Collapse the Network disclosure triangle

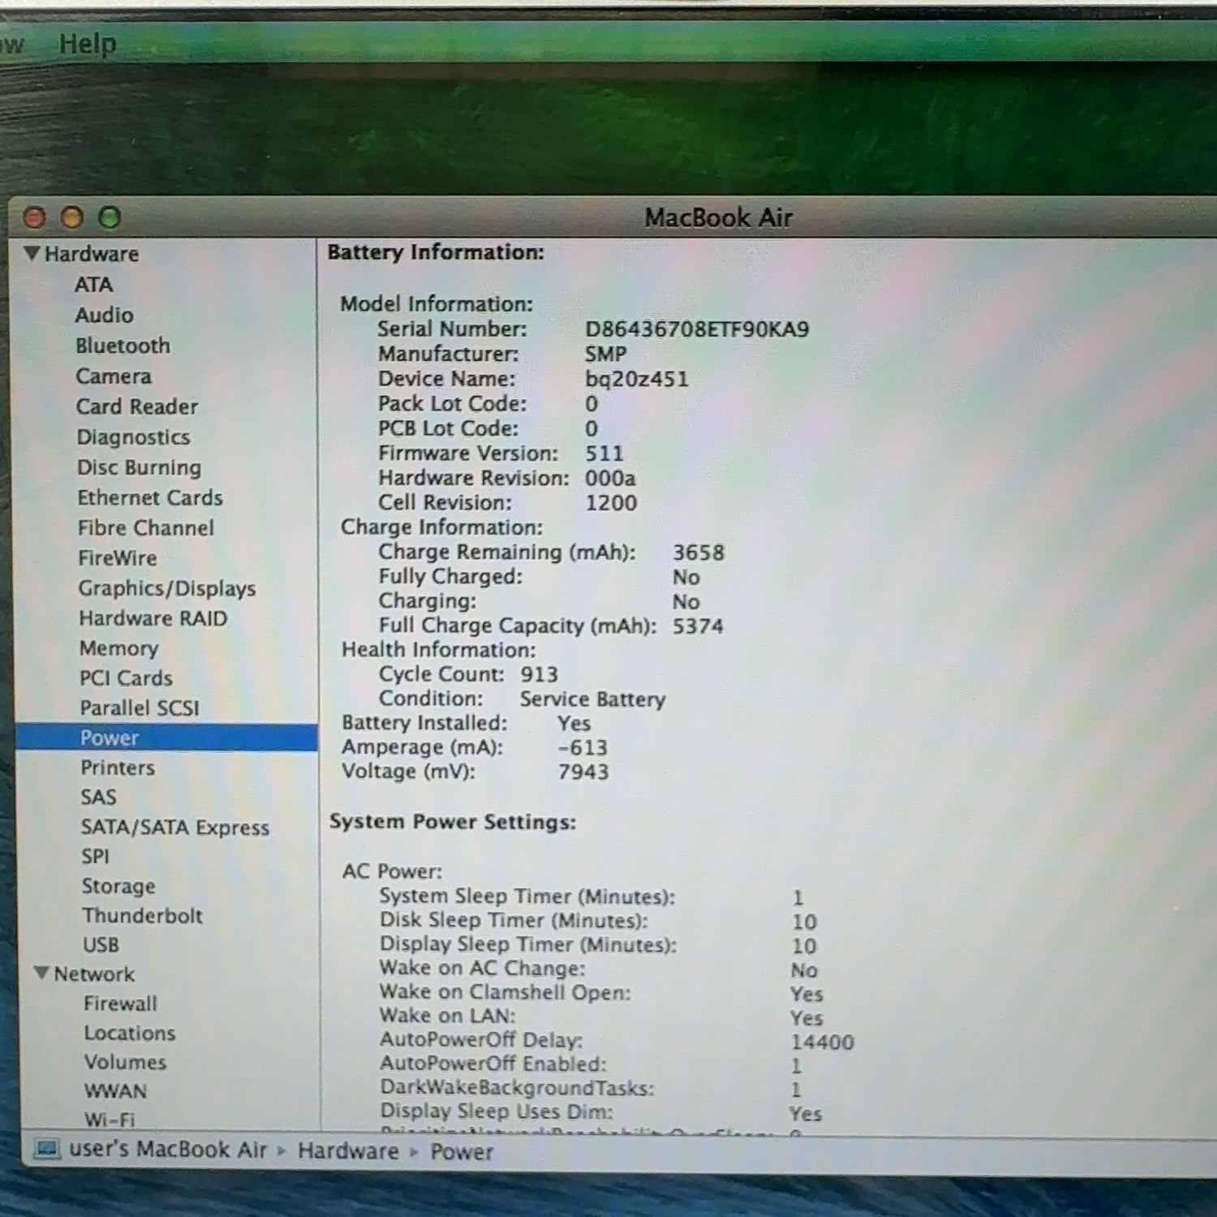[41, 973]
